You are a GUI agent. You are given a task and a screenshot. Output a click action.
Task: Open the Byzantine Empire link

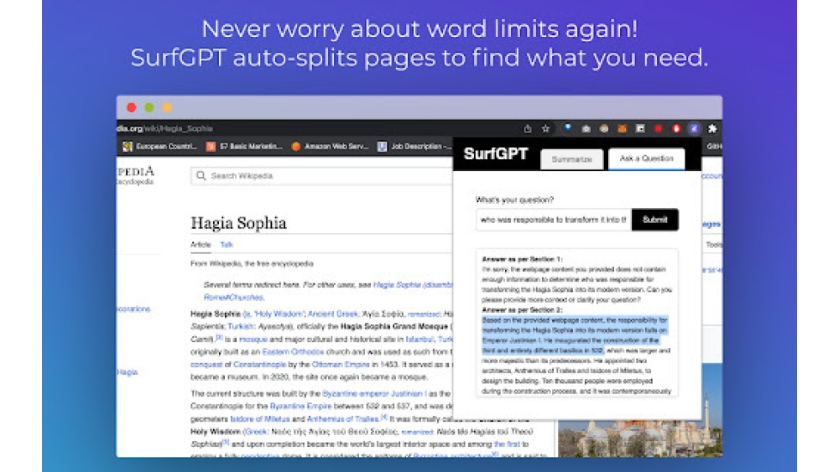300,407
